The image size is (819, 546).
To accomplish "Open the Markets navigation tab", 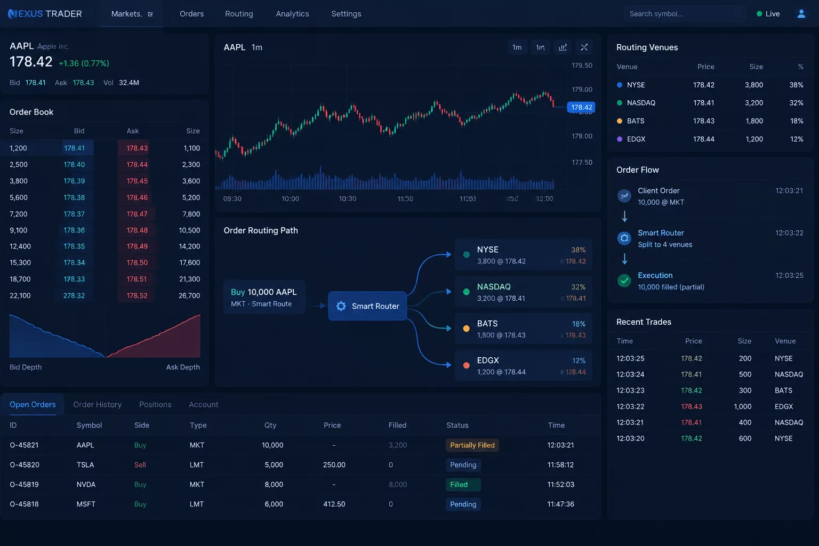I will 132,14.
